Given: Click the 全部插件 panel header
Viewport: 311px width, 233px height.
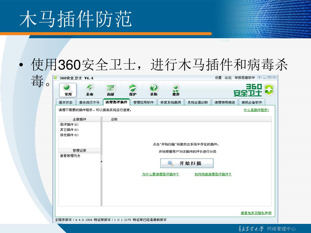Looking at the screenshot, I should click(80, 119).
